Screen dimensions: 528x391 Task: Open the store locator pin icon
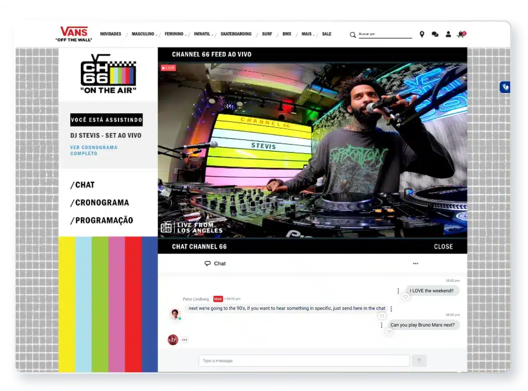click(x=422, y=34)
